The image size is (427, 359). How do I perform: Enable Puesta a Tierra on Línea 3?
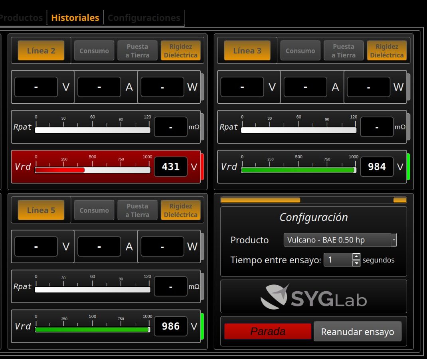[343, 51]
